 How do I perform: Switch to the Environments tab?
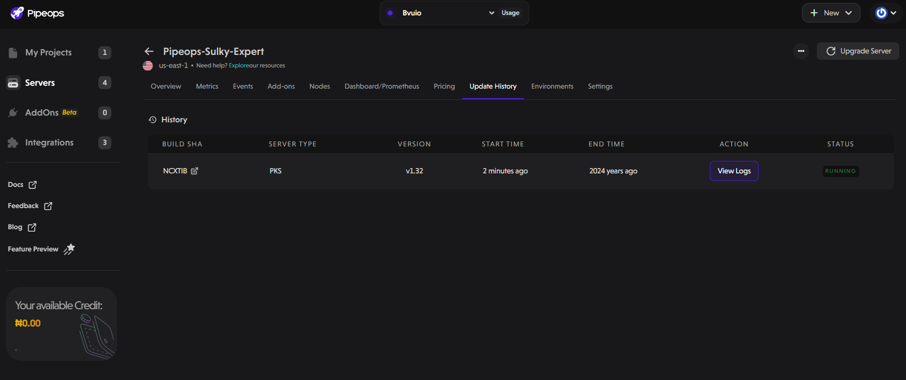click(552, 86)
